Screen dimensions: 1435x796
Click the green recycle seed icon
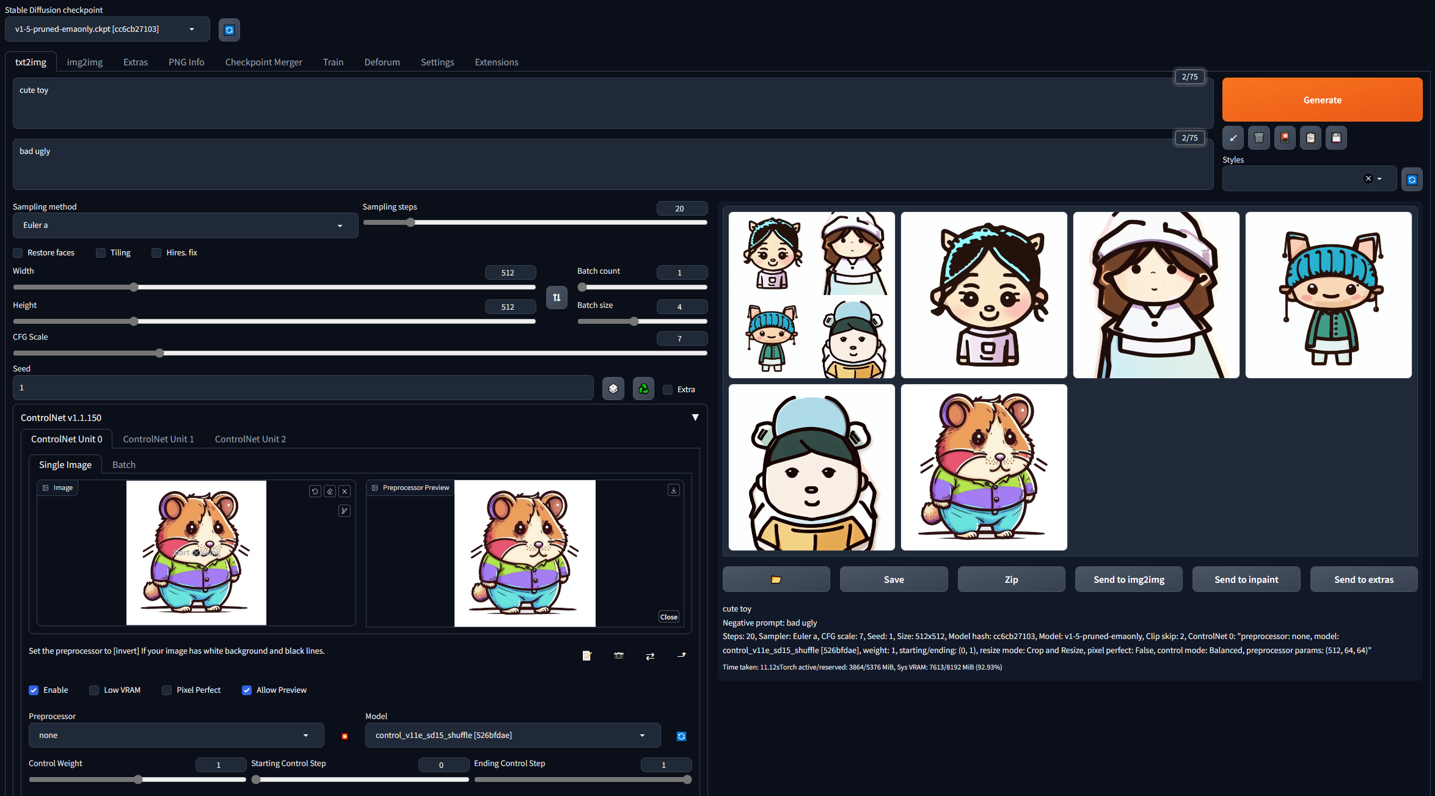[x=643, y=389]
